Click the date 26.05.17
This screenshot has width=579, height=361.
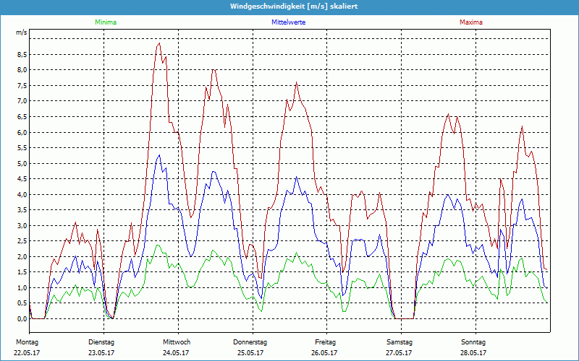[x=324, y=353]
